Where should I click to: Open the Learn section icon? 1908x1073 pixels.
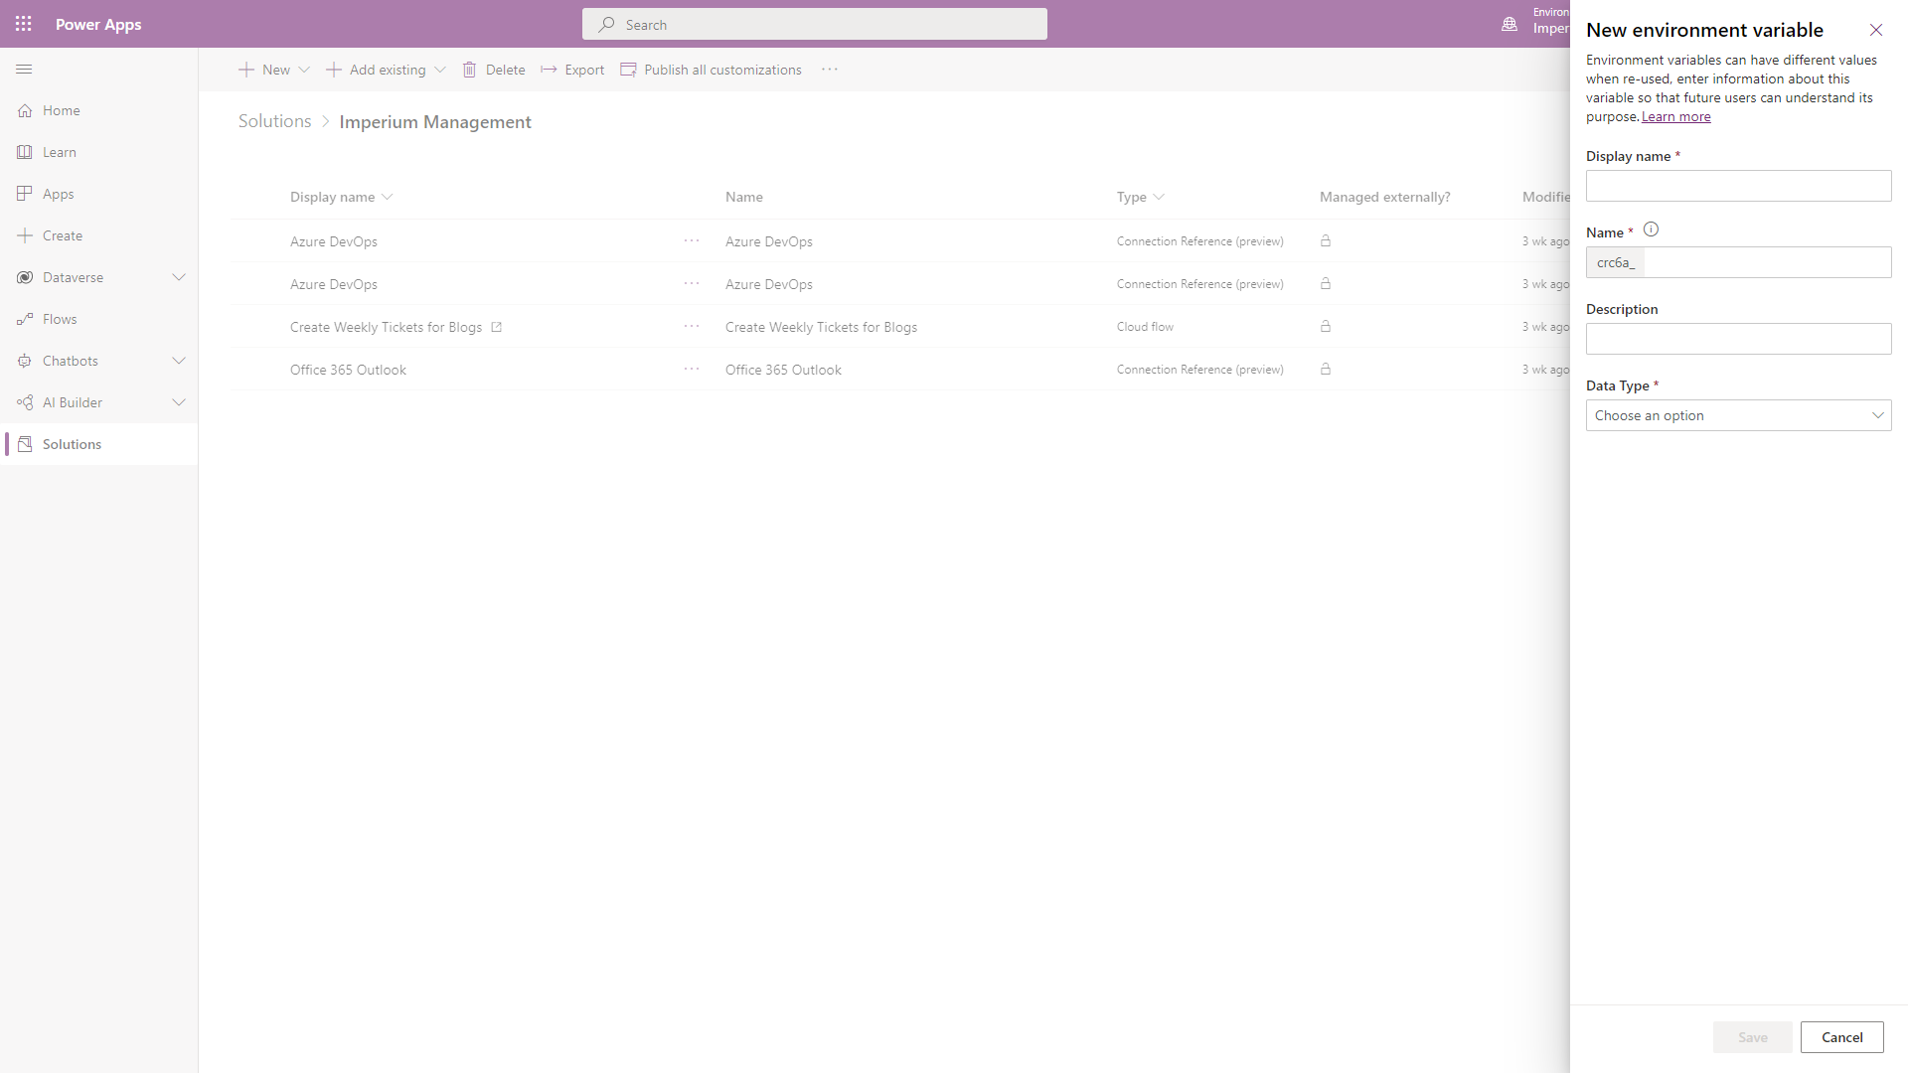[24, 151]
